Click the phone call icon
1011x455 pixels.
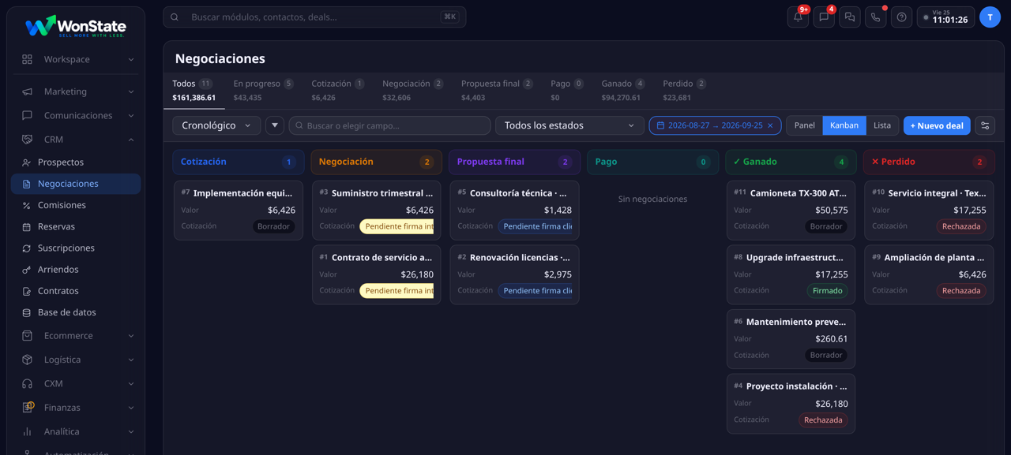click(876, 17)
